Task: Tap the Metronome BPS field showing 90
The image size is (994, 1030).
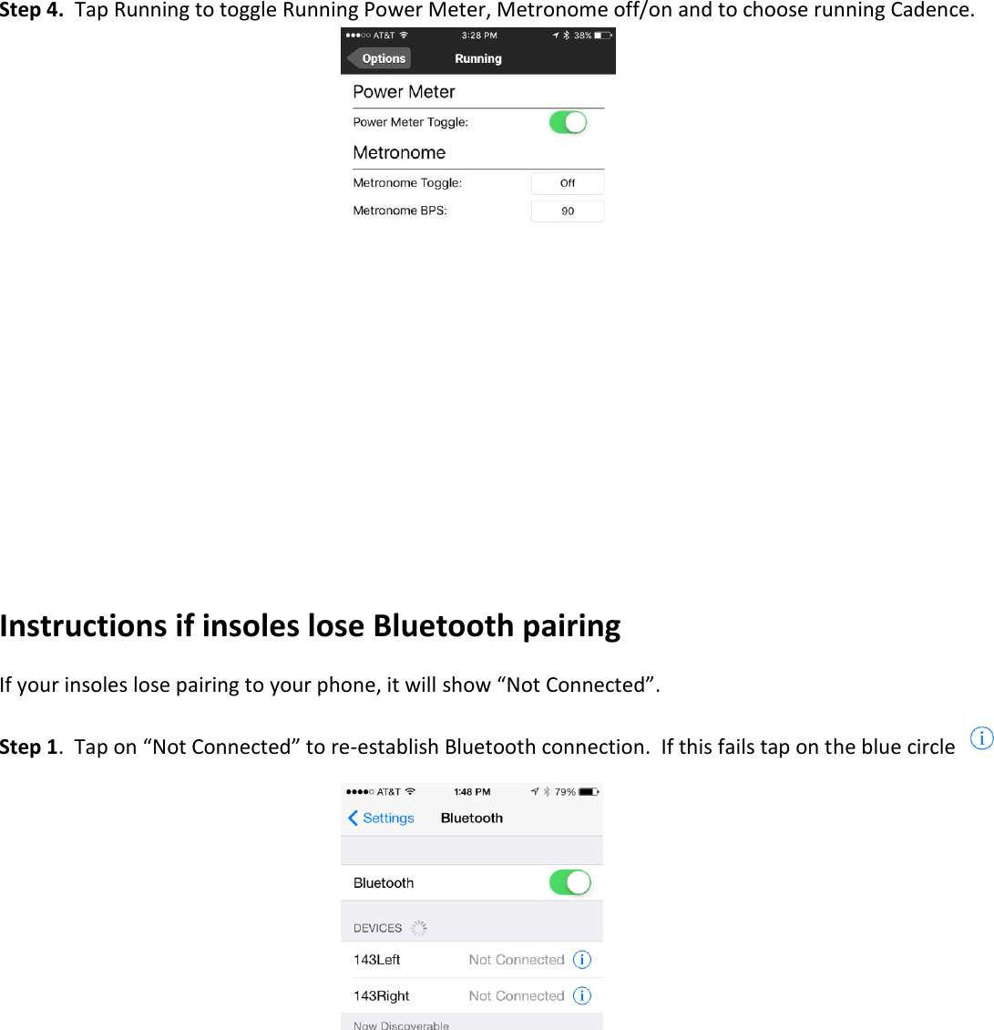Action: coord(567,211)
